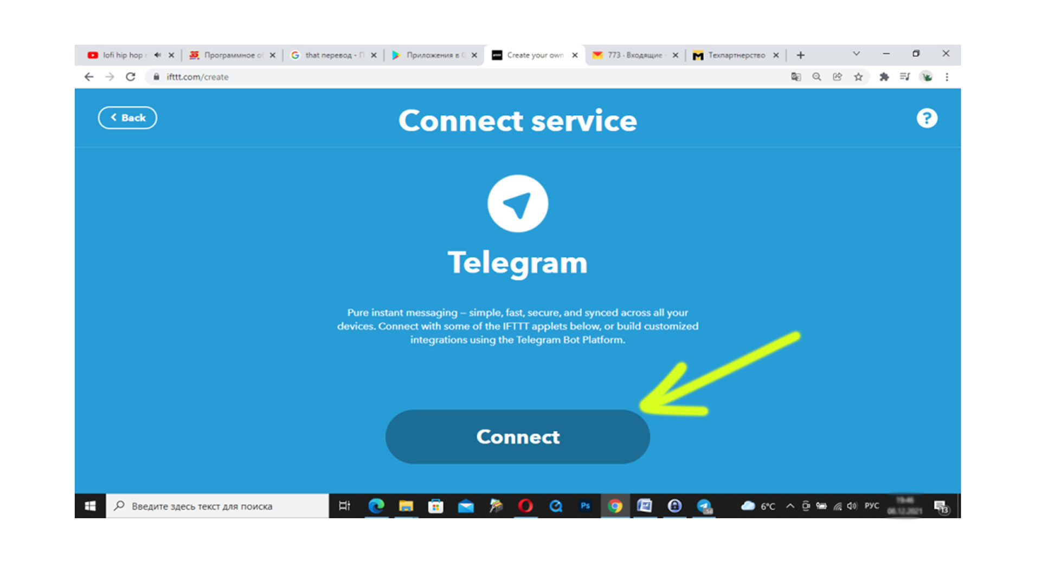Click the Back navigation button
The image size is (1041, 585).
(x=127, y=117)
